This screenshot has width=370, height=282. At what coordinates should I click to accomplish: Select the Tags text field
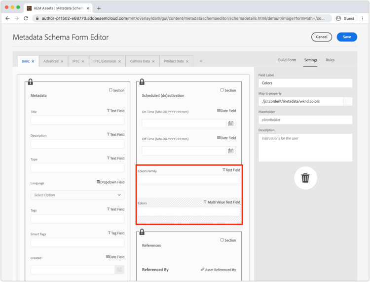pos(77,219)
